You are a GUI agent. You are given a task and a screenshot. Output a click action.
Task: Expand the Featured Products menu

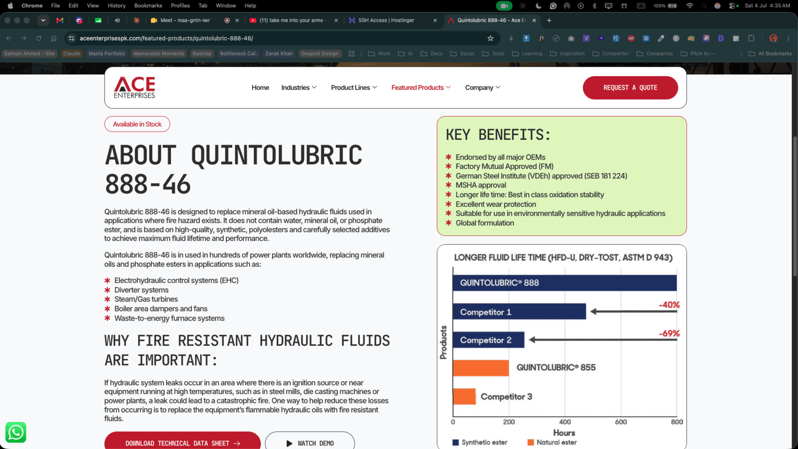tap(421, 88)
